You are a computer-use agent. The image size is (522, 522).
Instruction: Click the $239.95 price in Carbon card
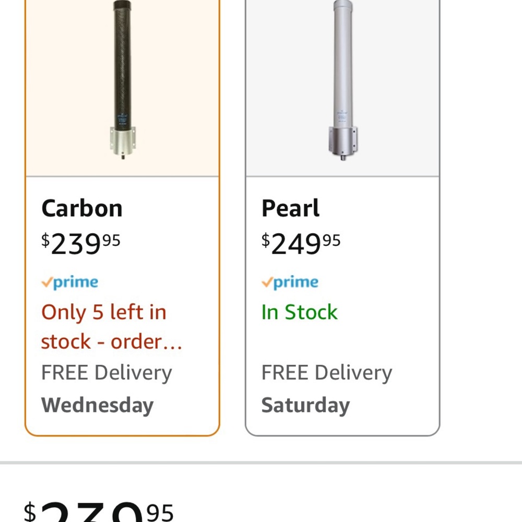pos(81,243)
